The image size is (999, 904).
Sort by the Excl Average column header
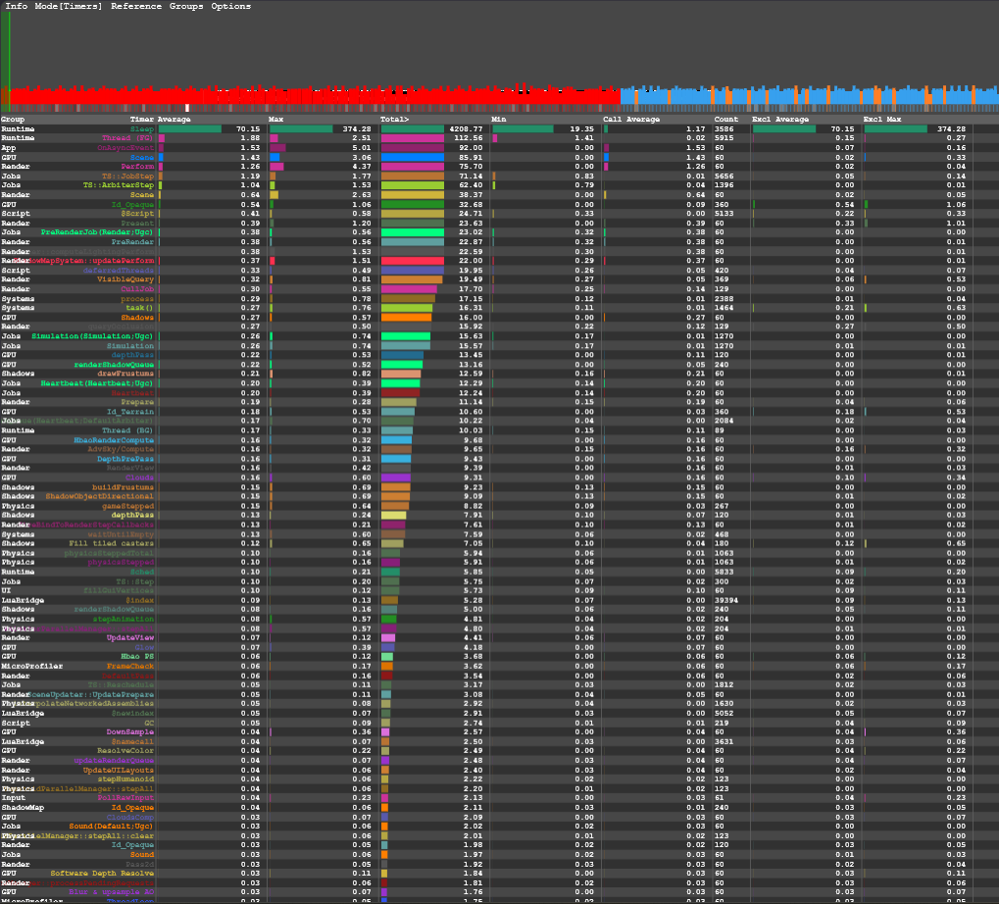[x=779, y=120]
